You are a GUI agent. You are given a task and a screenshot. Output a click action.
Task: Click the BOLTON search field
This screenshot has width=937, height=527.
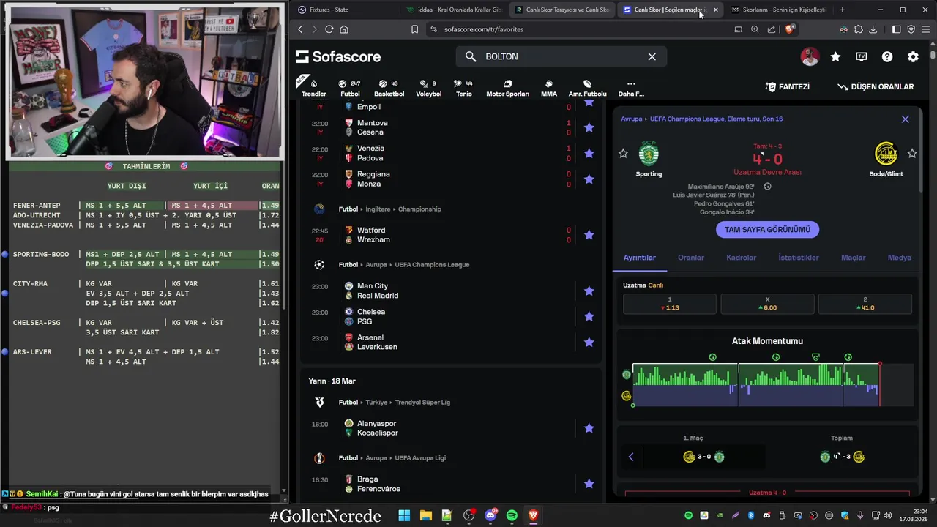click(561, 56)
